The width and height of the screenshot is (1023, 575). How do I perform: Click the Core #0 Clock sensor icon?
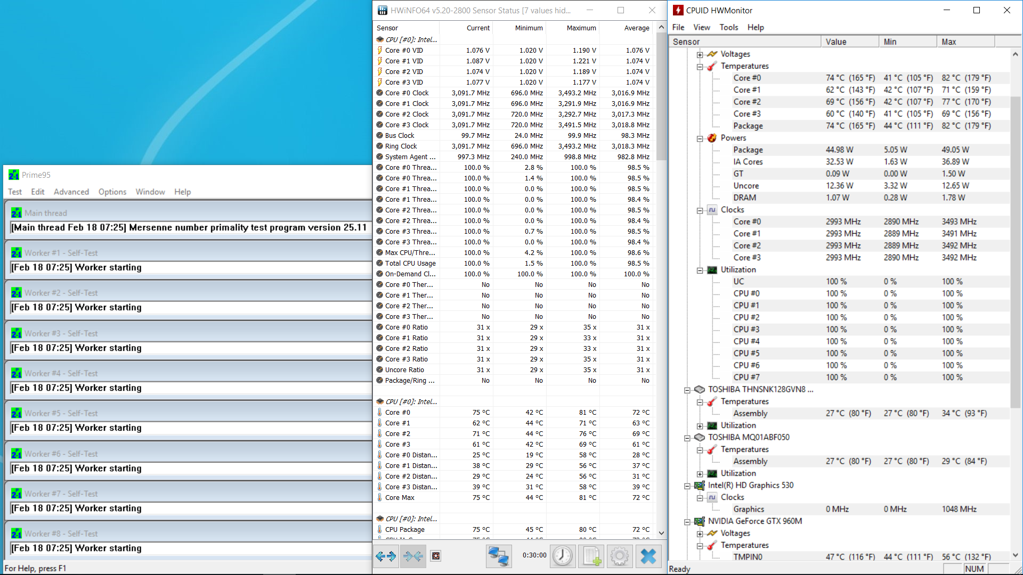tap(380, 93)
